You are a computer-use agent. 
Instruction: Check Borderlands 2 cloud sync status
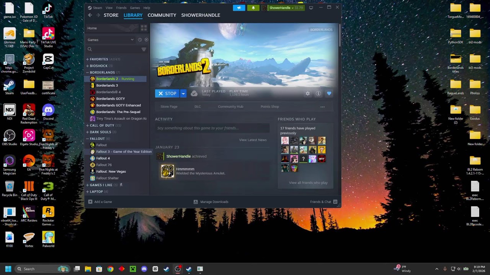coord(194,94)
